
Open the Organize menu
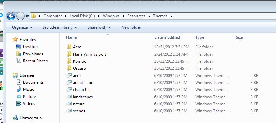[x=22, y=27]
